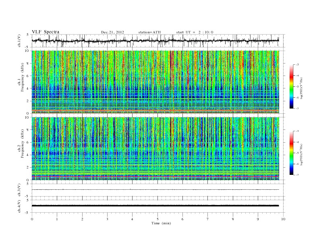
Task: Click inside the ch.2 spectrogram panel
Action: pos(155,149)
